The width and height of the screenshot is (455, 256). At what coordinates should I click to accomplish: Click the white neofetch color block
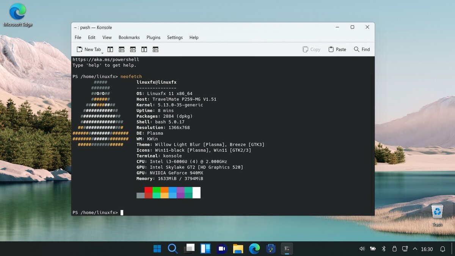point(196,193)
